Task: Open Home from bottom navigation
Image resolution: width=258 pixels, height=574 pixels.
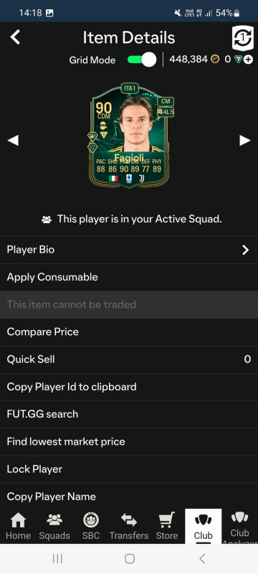Action: [18, 527]
